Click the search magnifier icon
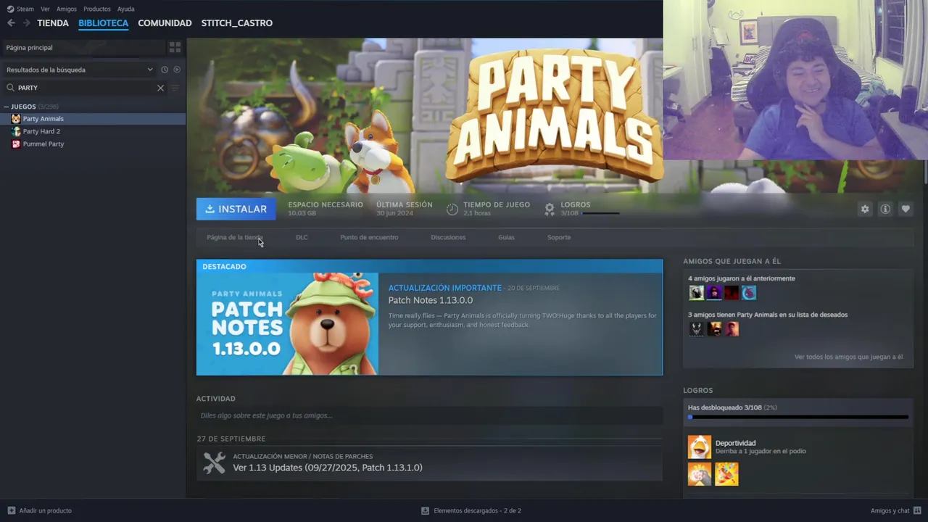This screenshot has height=522, width=928. pos(10,88)
